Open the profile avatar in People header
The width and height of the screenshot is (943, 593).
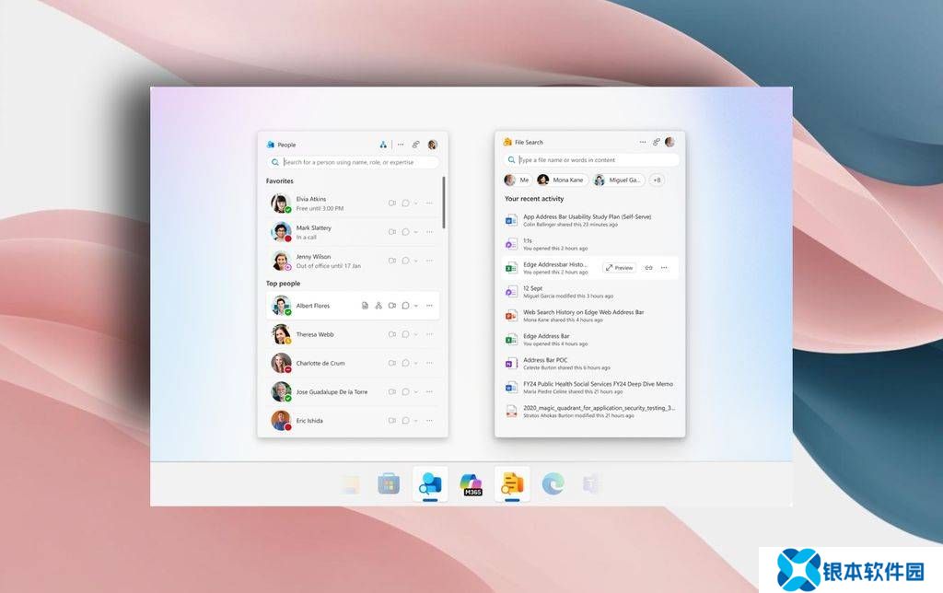433,145
